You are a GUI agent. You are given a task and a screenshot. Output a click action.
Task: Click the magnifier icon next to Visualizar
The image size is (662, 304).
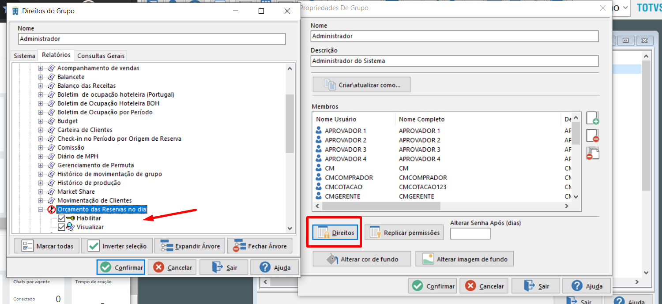coord(70,227)
